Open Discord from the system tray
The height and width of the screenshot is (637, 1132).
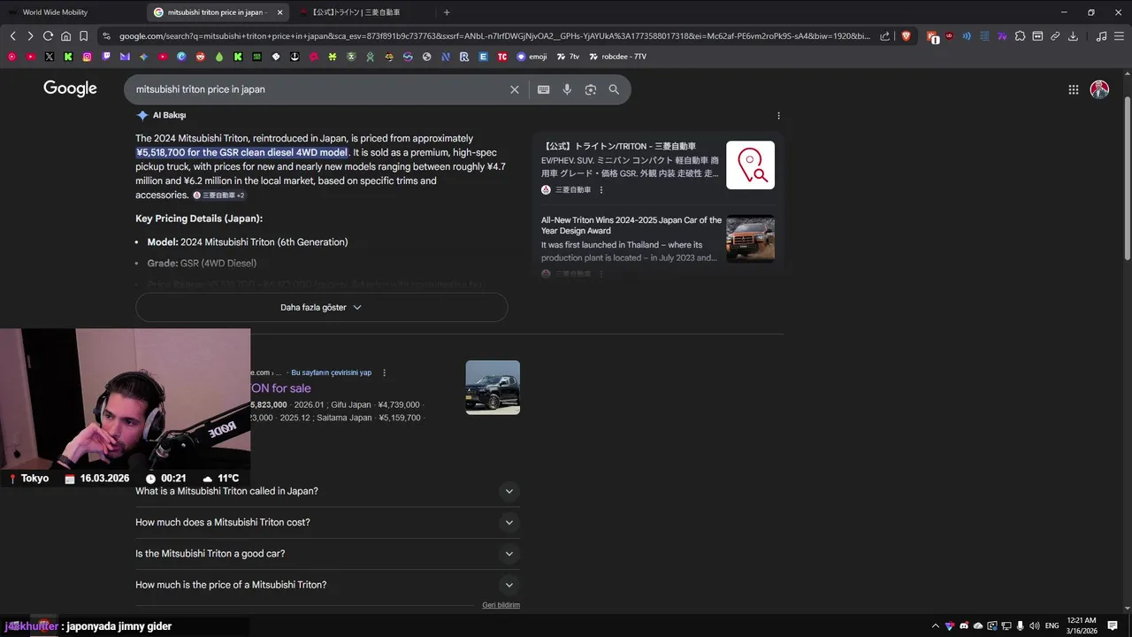(964, 625)
